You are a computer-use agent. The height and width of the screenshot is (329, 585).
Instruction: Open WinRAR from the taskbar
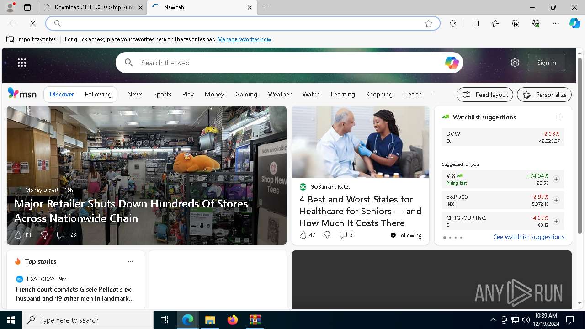point(255,320)
